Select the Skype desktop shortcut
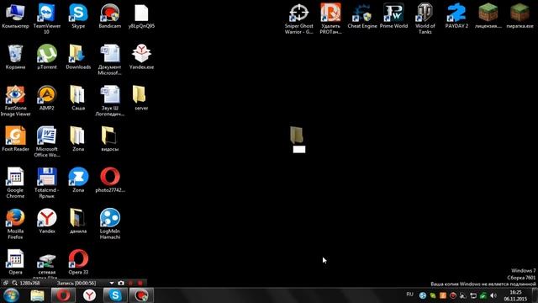Viewport: 538px width, 303px height. 78,16
